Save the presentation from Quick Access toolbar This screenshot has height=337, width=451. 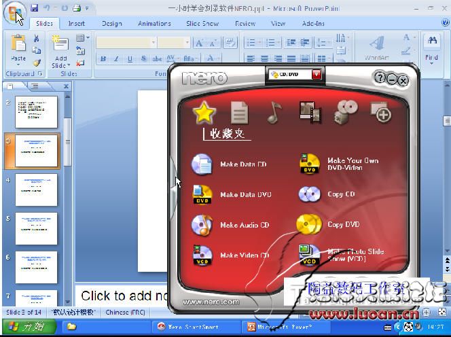tap(34, 8)
